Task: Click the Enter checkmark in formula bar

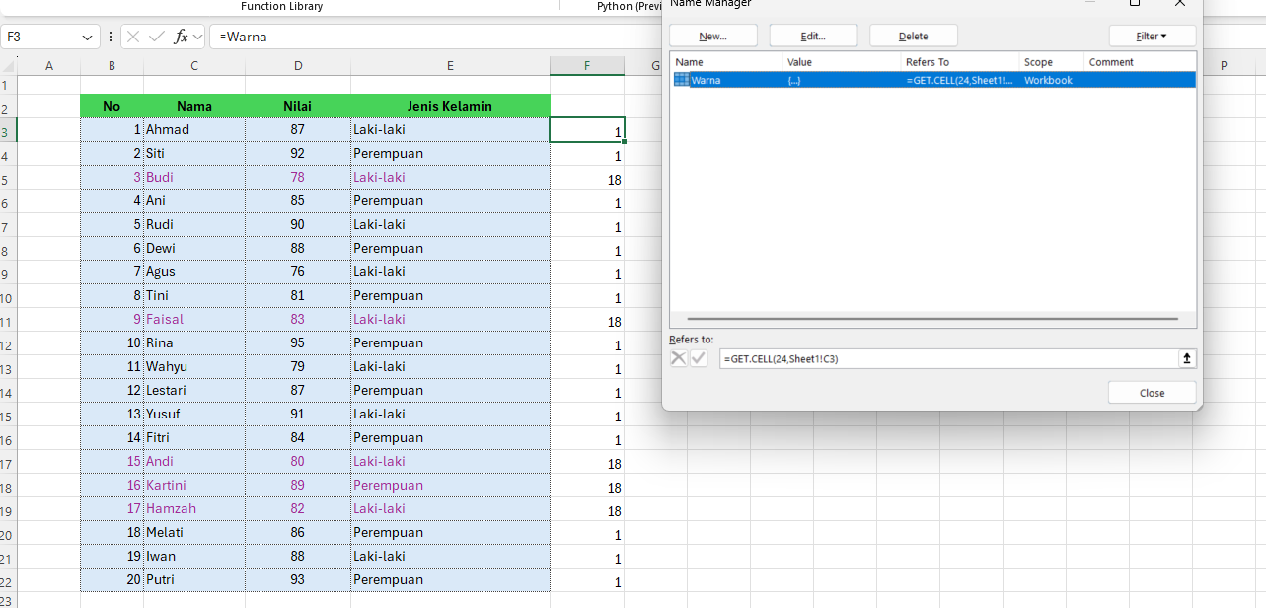Action: tap(158, 37)
